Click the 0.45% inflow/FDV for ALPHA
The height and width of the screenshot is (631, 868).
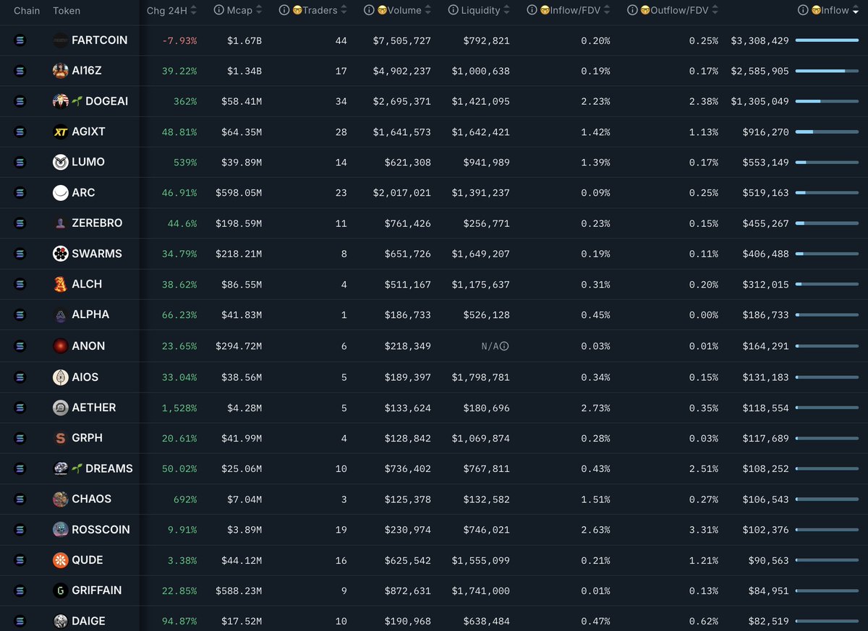pyautogui.click(x=595, y=315)
